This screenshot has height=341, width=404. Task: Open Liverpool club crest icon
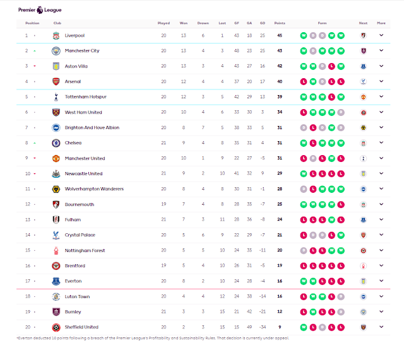[56, 35]
